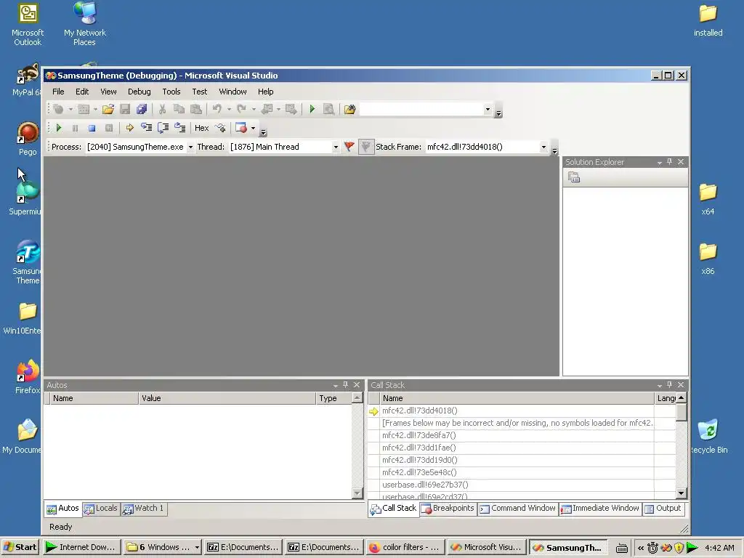Open the File menu
The width and height of the screenshot is (744, 558).
58,92
